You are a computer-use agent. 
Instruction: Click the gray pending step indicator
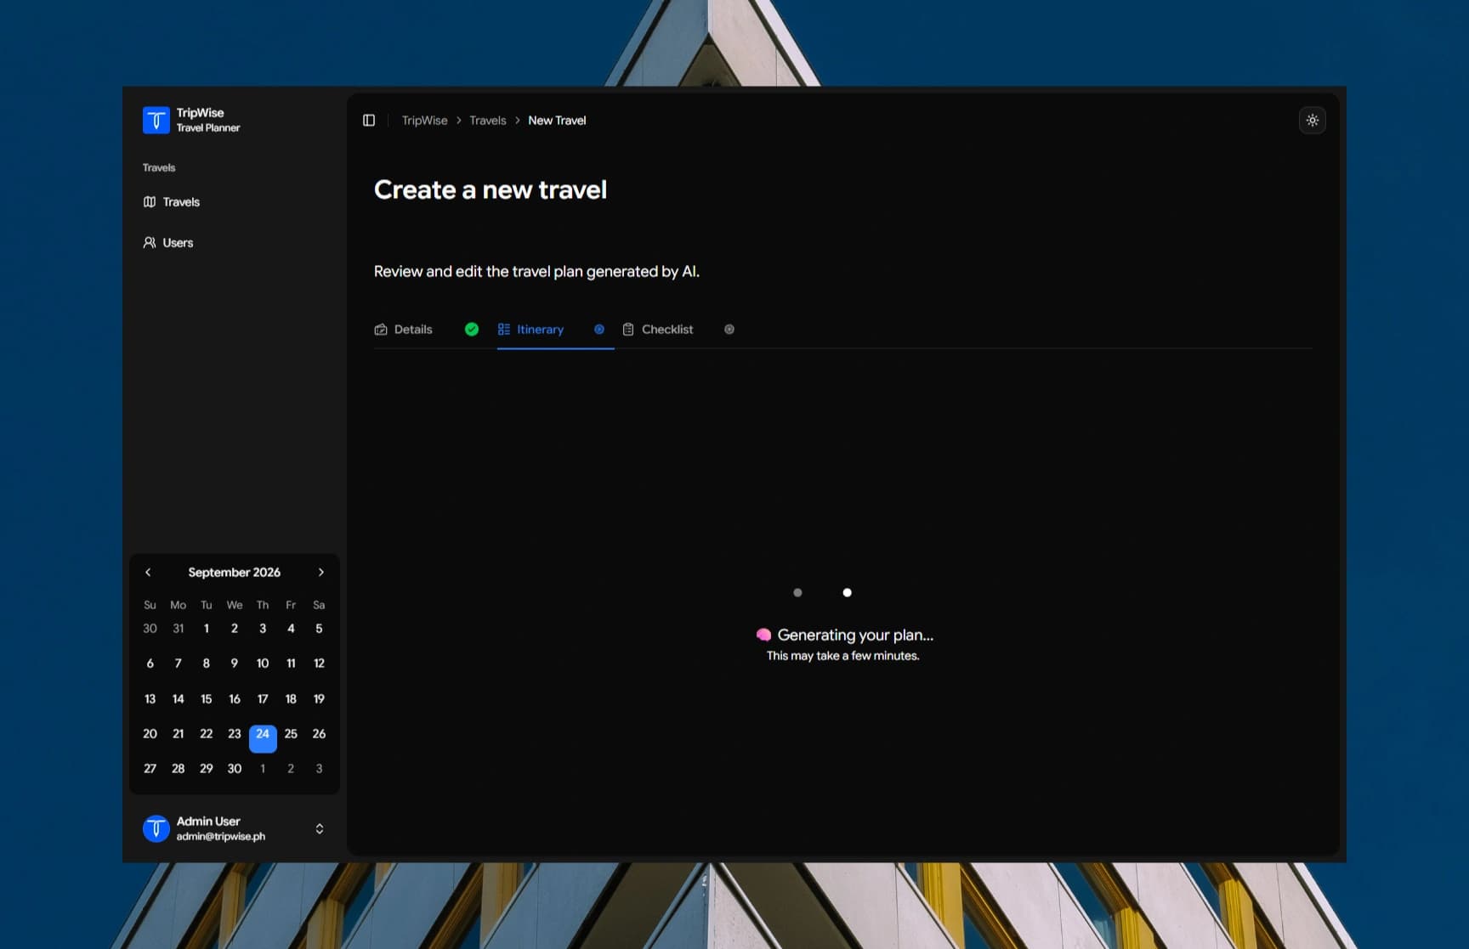tap(729, 330)
